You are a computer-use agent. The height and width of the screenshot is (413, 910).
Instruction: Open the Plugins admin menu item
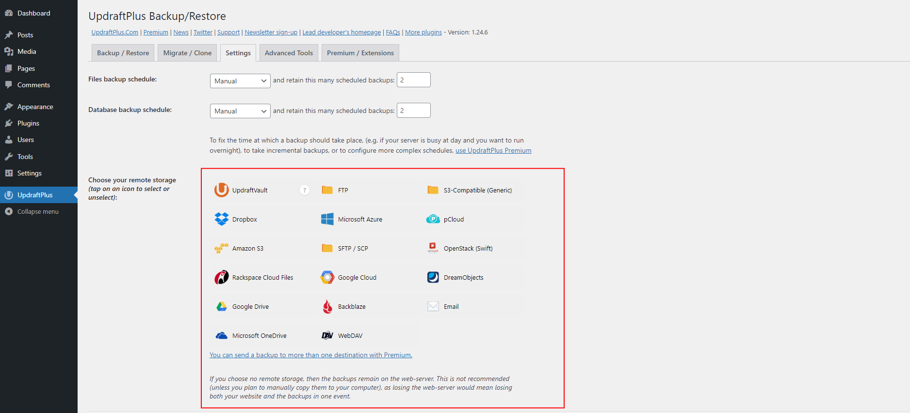(28, 123)
